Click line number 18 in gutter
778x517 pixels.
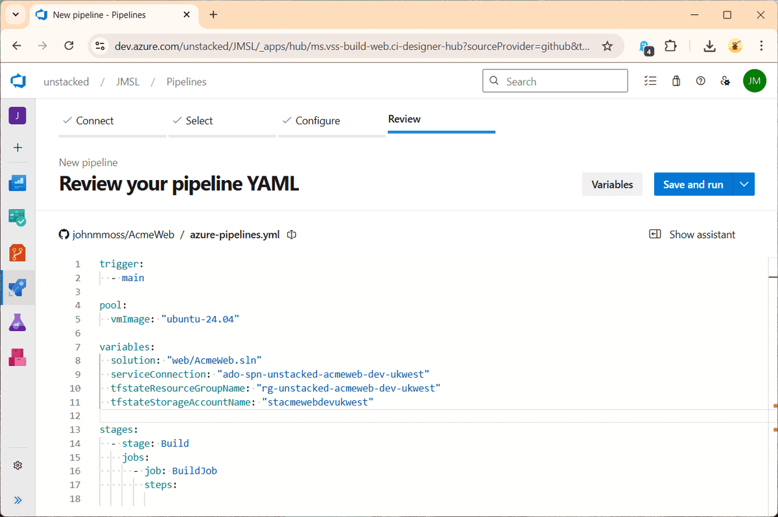coord(75,498)
